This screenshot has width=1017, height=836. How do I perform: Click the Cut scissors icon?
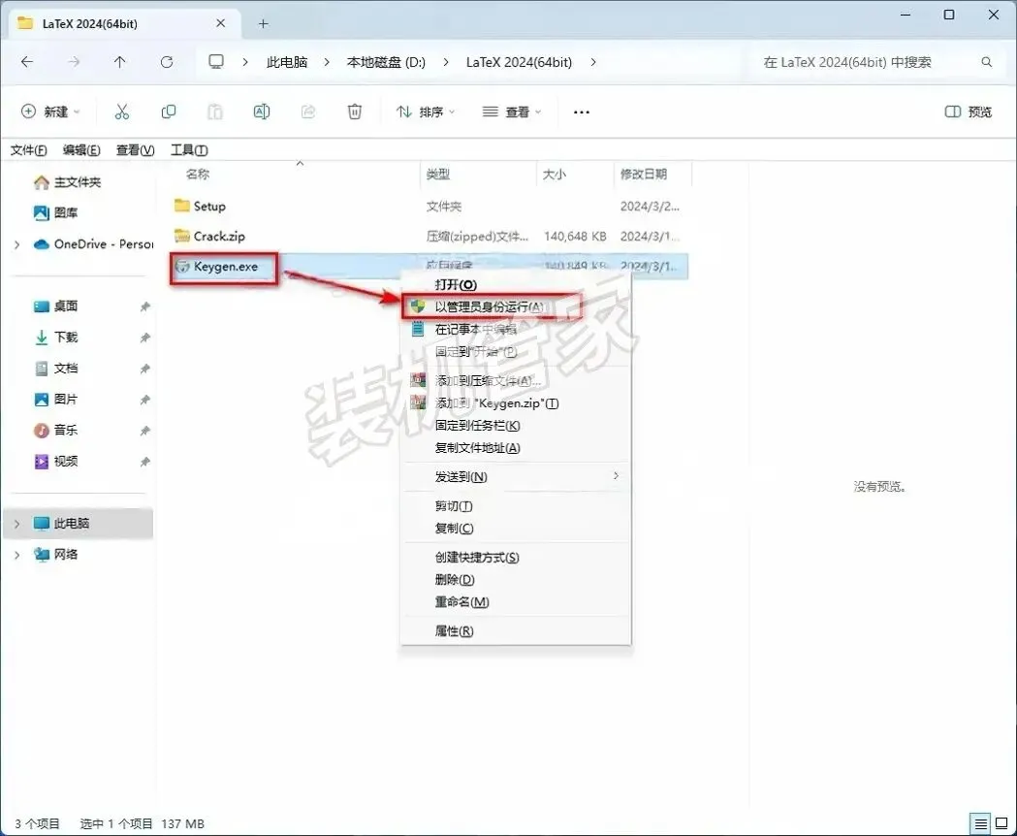(x=122, y=112)
